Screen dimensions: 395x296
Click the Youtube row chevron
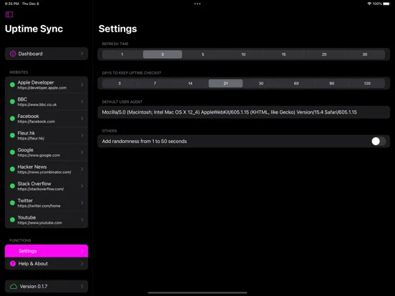(x=82, y=219)
